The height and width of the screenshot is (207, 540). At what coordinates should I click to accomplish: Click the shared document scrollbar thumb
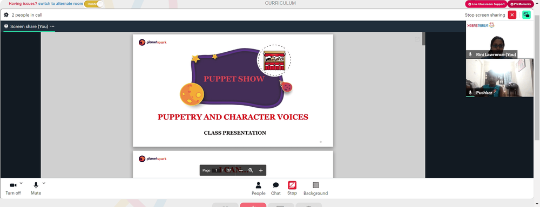tap(423, 39)
